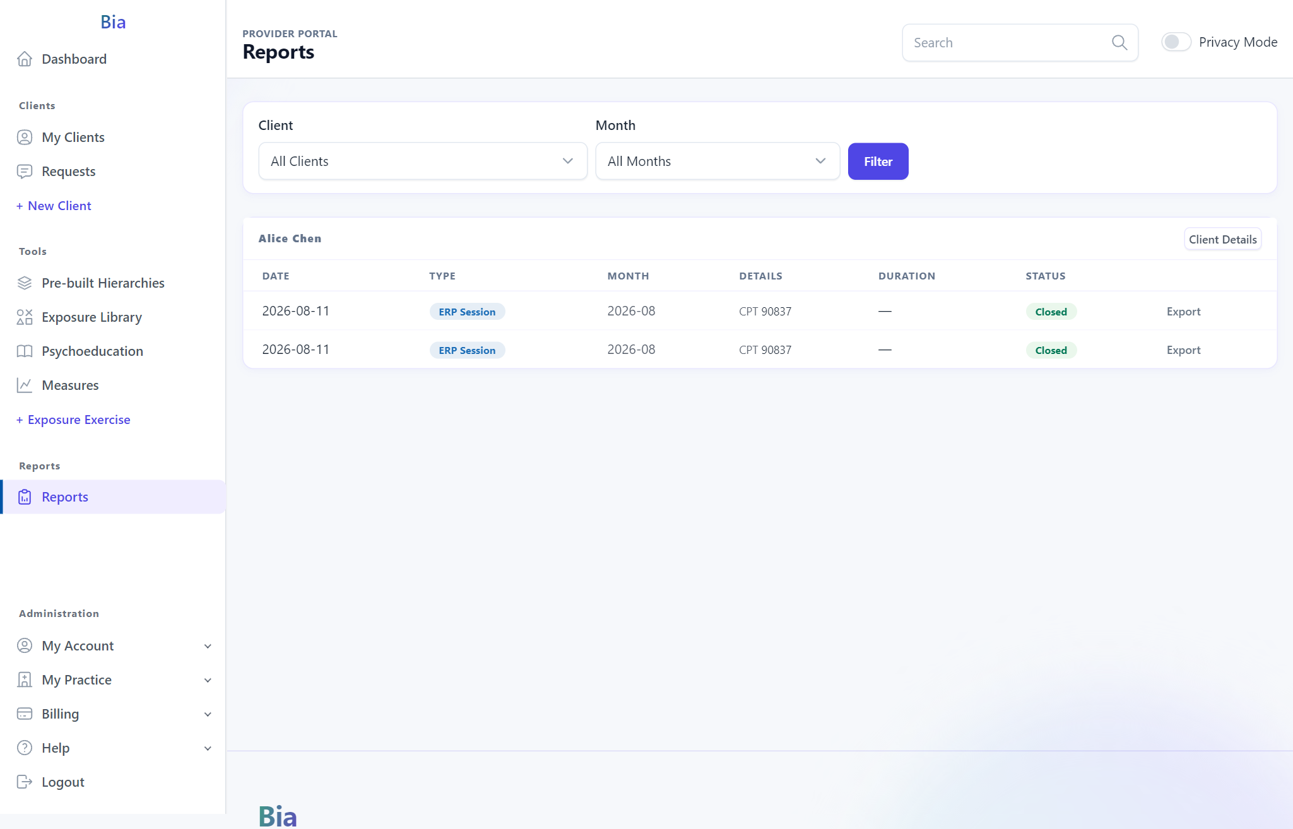The width and height of the screenshot is (1293, 829).
Task: Open the All Clients dropdown
Action: [x=423, y=161]
